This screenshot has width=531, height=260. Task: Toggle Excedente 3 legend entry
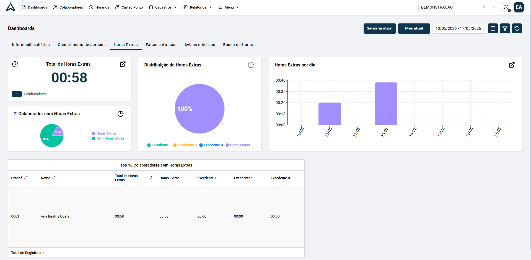click(x=211, y=145)
